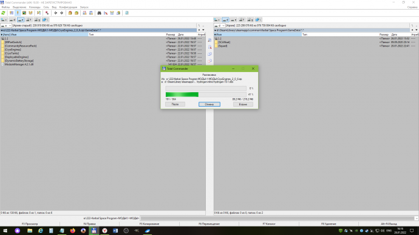Image resolution: width=419 pixels, height=235 pixels.
Task: Open left panel directory history arrow
Action: (x=203, y=30)
